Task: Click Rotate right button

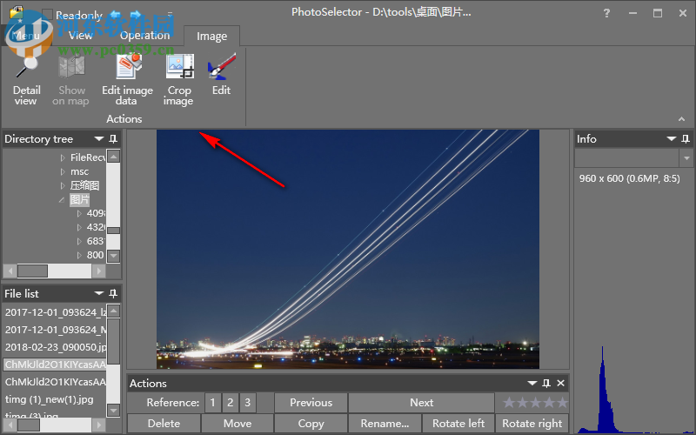Action: [532, 424]
